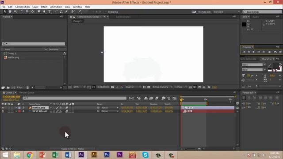Mute audio in Preview panel
The height and width of the screenshot is (159, 283).
[x=269, y=52]
